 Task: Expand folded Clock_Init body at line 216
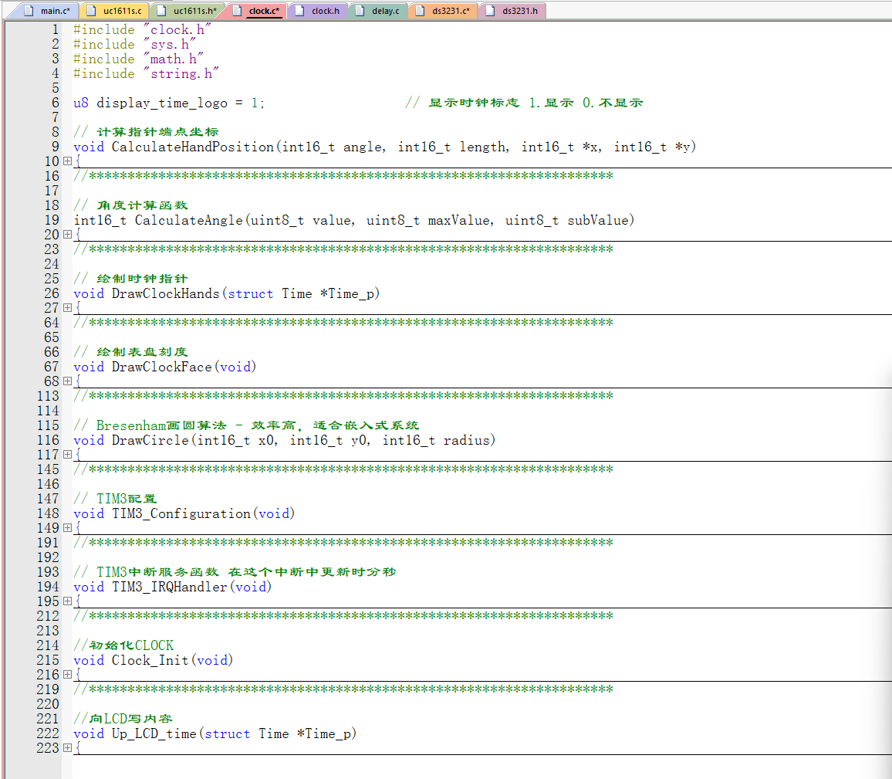click(67, 674)
